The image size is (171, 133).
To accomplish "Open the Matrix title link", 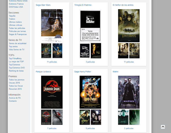I will point(116,72).
